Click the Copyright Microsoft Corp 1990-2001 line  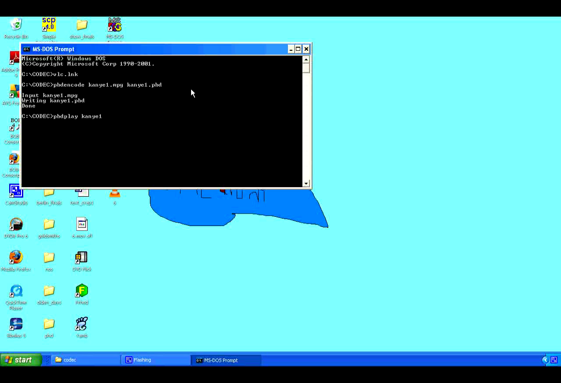(88, 64)
